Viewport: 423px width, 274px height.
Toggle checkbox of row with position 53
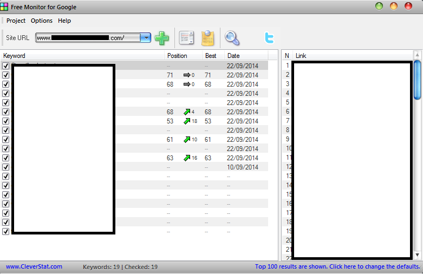[5, 121]
